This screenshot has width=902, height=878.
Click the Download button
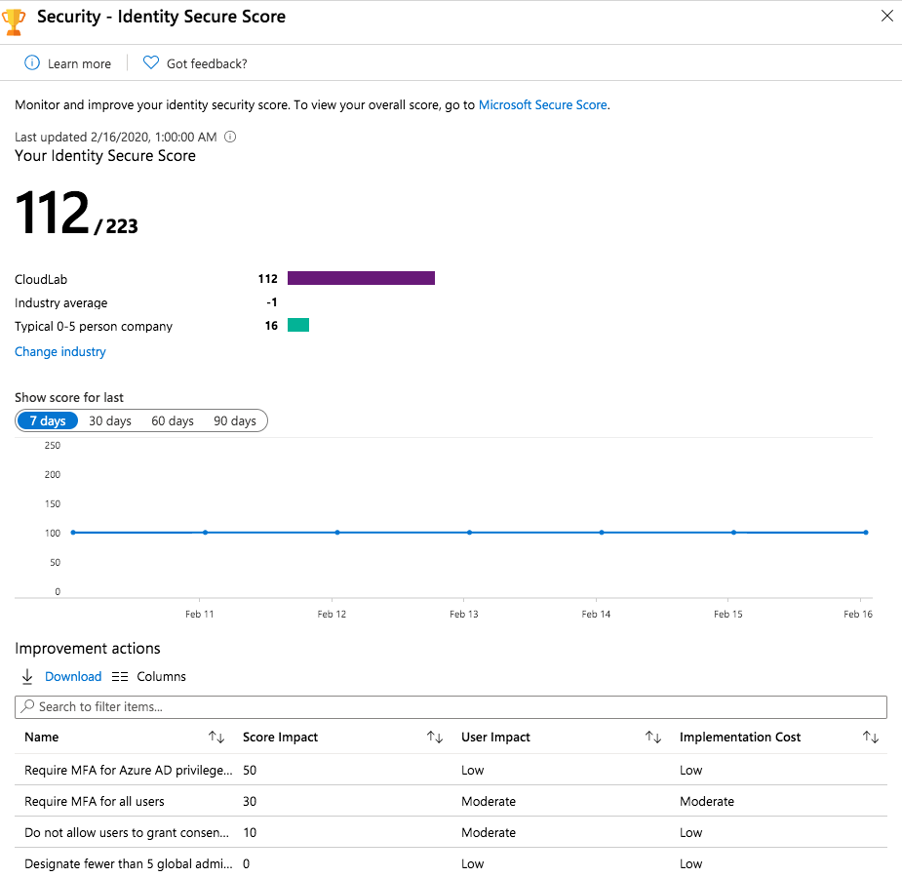point(73,677)
